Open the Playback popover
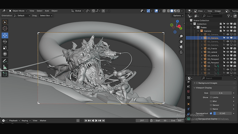Image resolution: width=238 pixels, height=134 pixels. coord(14,121)
